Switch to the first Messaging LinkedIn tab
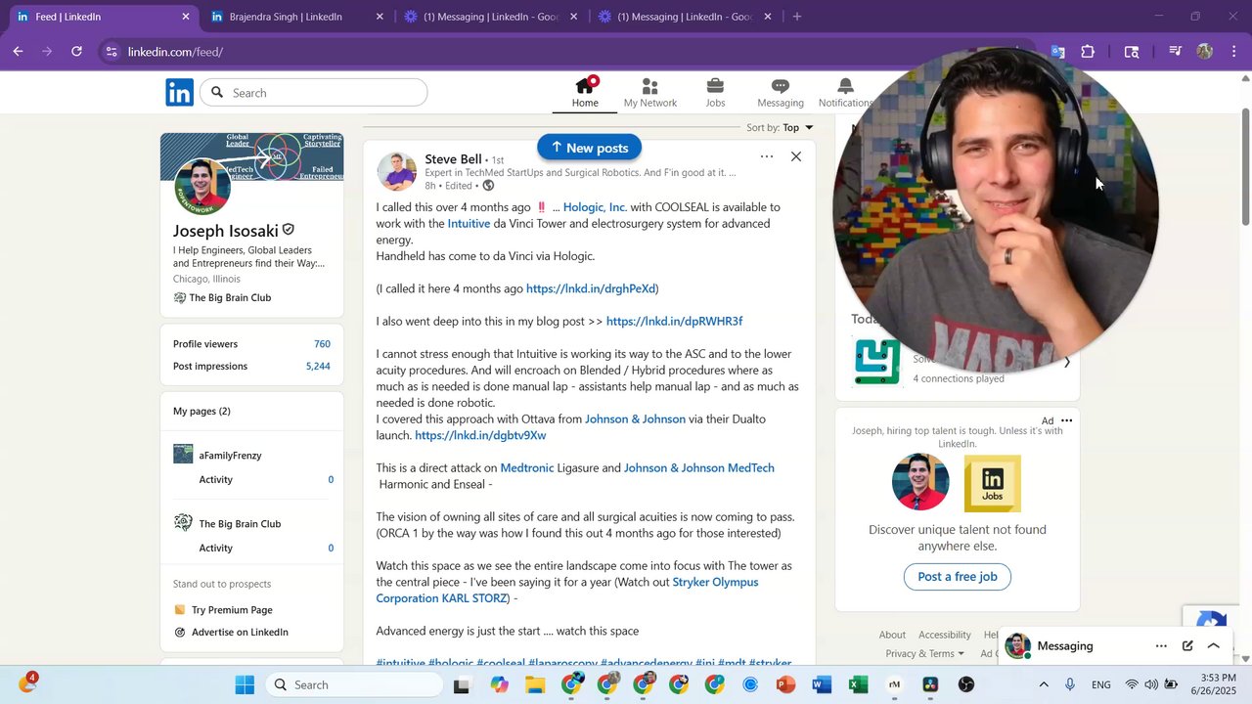The height and width of the screenshot is (704, 1252). pyautogui.click(x=489, y=17)
